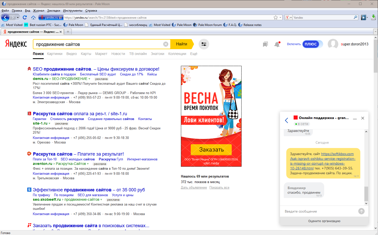This screenshot has width=378, height=235.
Task: Click into the Yandex search query field
Action: pyautogui.click(x=99, y=44)
